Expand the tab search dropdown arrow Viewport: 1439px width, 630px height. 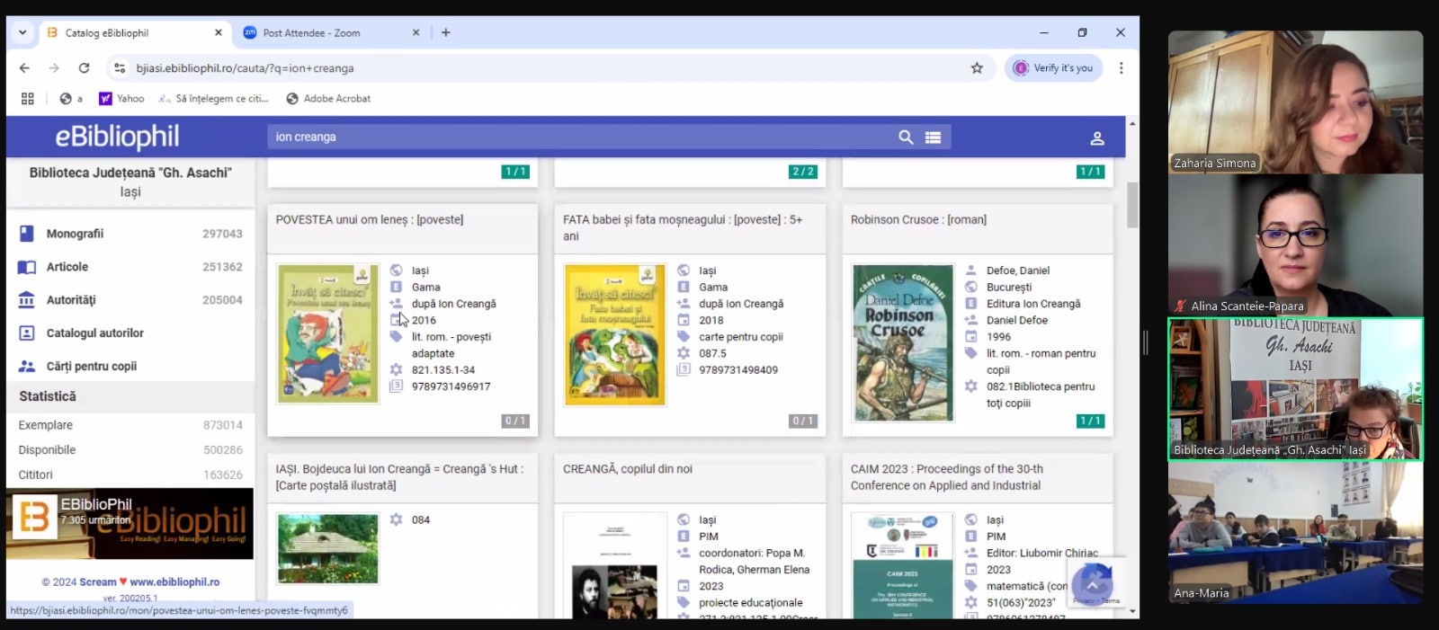(22, 32)
